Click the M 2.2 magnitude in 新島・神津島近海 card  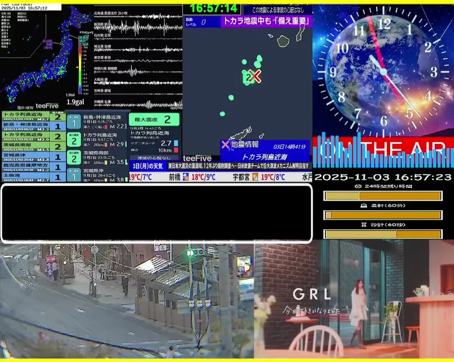[117, 127]
